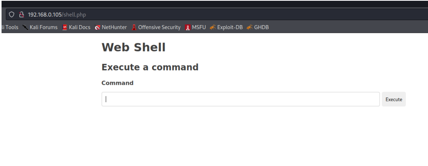This screenshot has width=428, height=166.
Task: Click the MSFU bookmark favicon
Action: 188,27
